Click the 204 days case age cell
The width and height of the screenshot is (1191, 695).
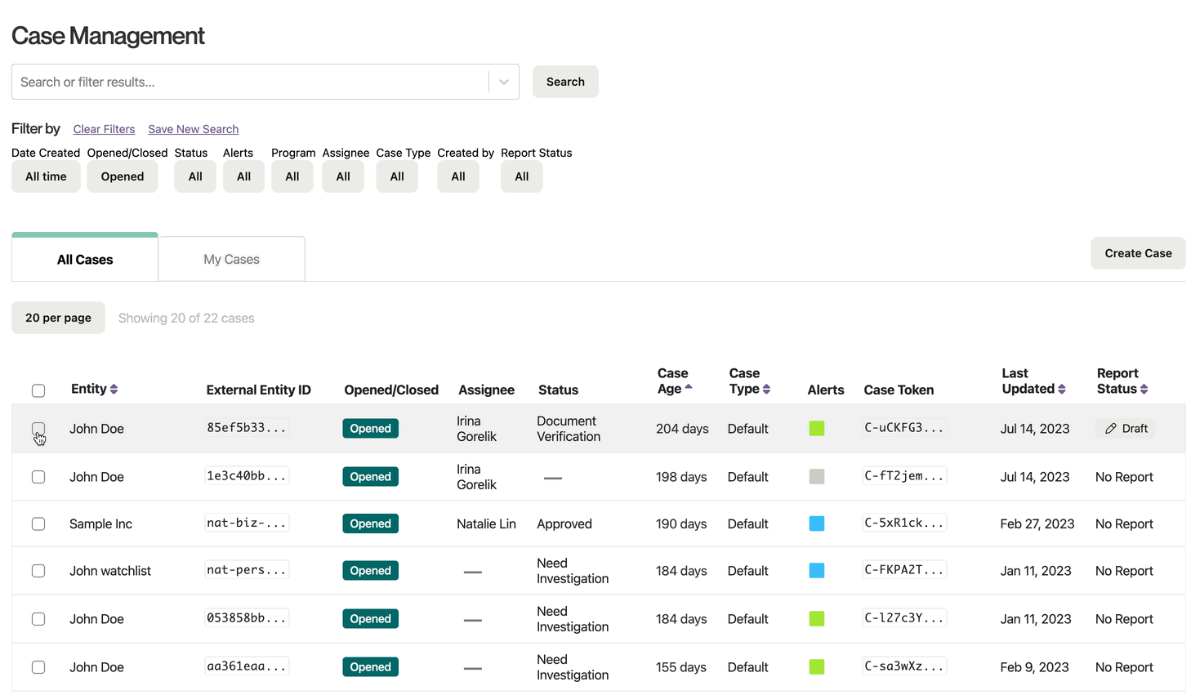[682, 429]
